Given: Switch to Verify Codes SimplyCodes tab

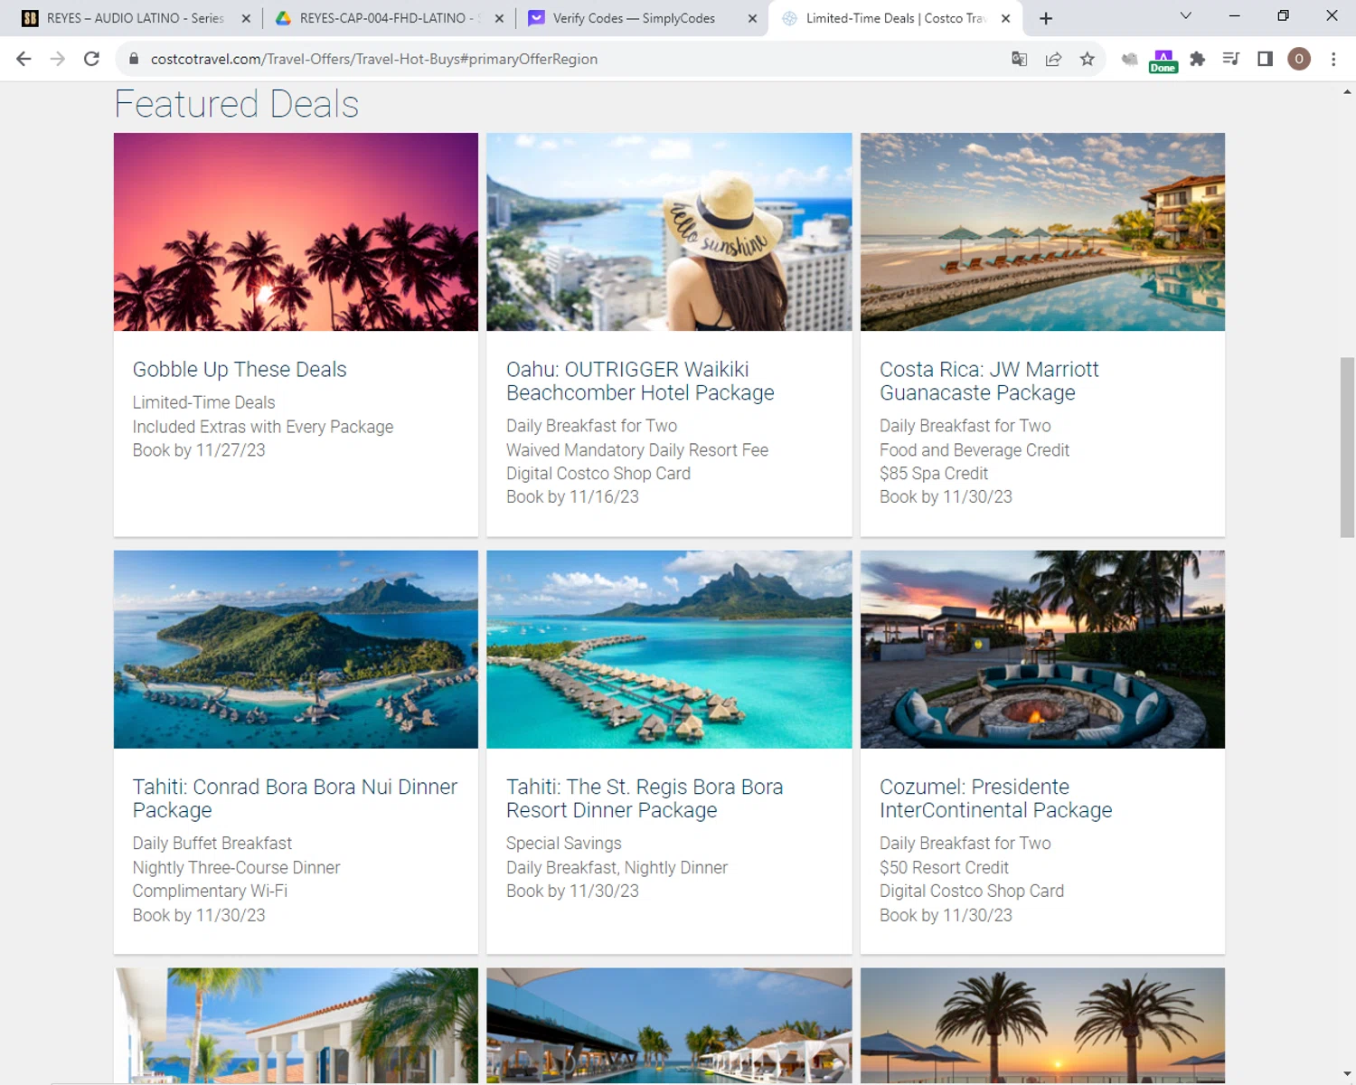Looking at the screenshot, I should [640, 18].
